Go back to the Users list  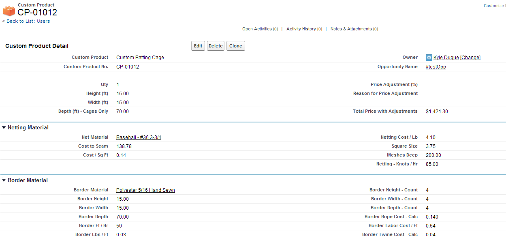[x=28, y=21]
